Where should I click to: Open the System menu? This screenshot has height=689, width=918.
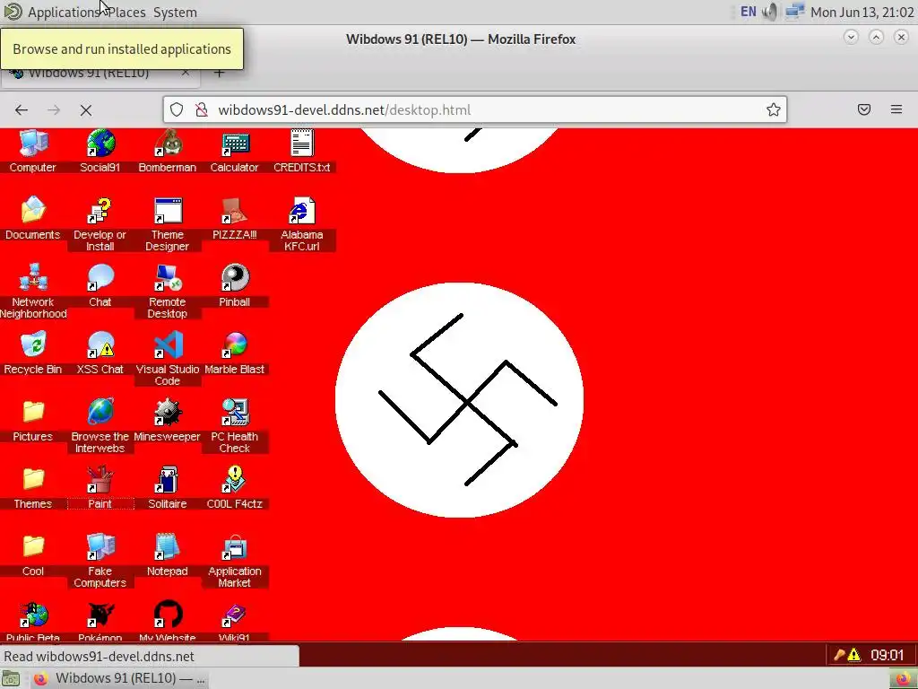[x=175, y=12]
